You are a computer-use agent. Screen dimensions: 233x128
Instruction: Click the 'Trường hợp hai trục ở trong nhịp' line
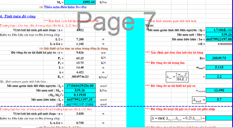pyautogui.click(x=46, y=109)
